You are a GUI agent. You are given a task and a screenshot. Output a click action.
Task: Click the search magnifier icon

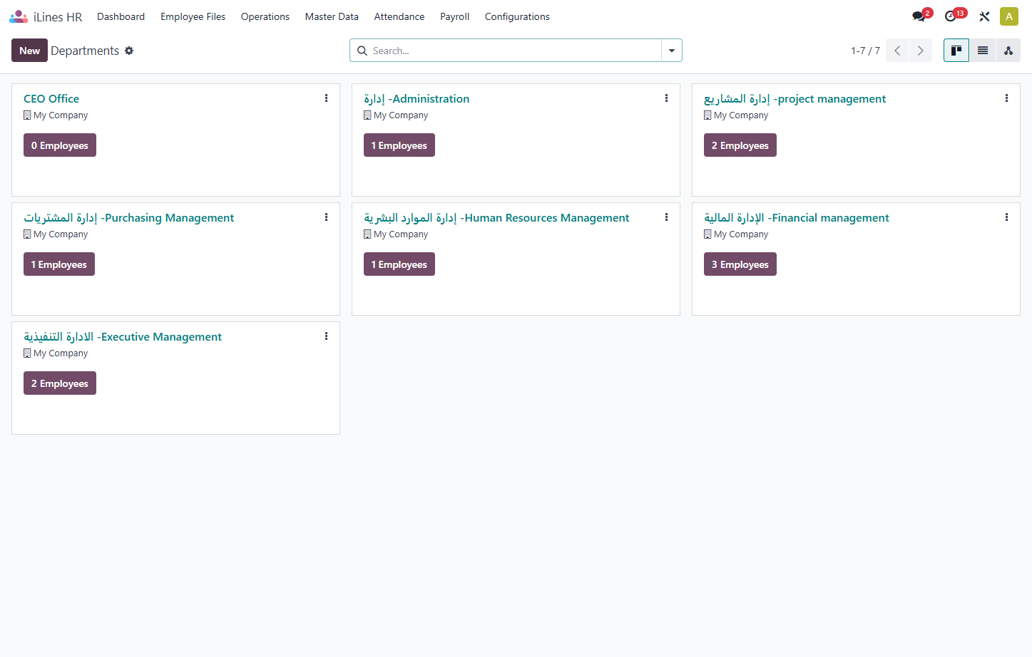pyautogui.click(x=362, y=51)
